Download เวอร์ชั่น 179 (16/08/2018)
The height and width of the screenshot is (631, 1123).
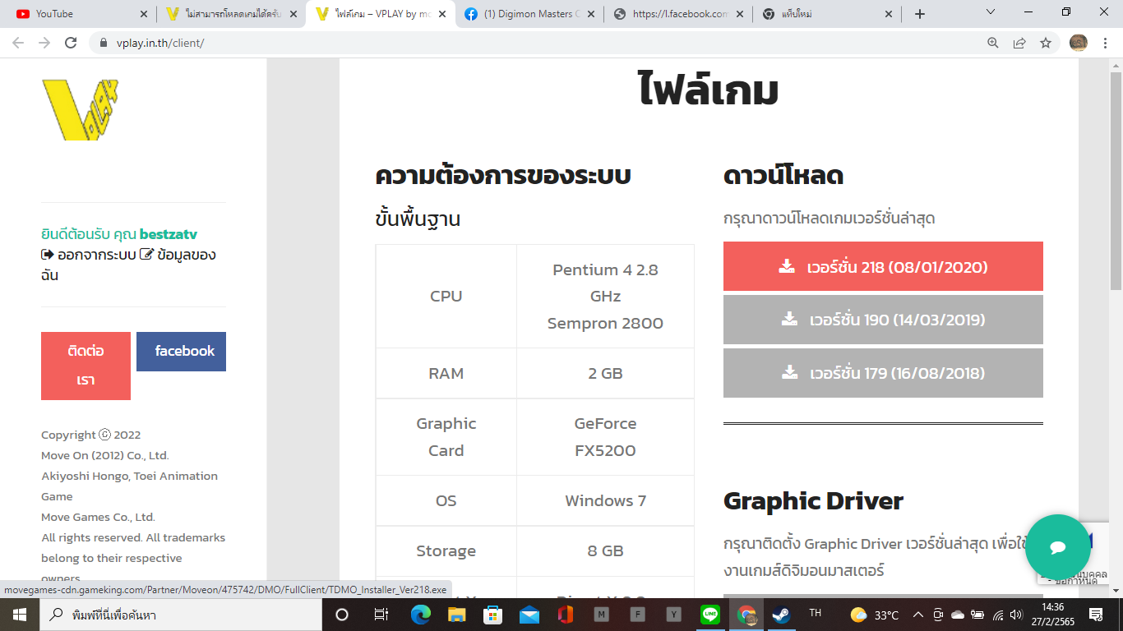[883, 373]
